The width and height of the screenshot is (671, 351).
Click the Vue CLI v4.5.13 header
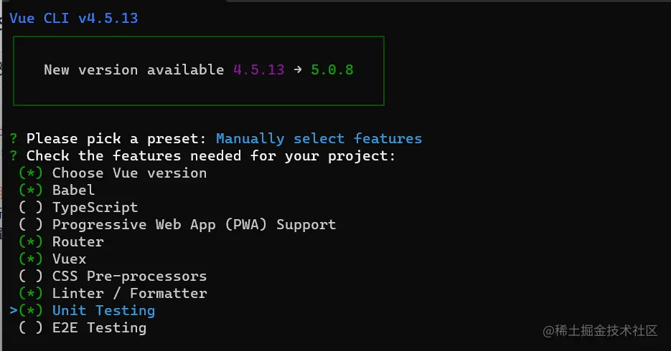[x=73, y=18]
